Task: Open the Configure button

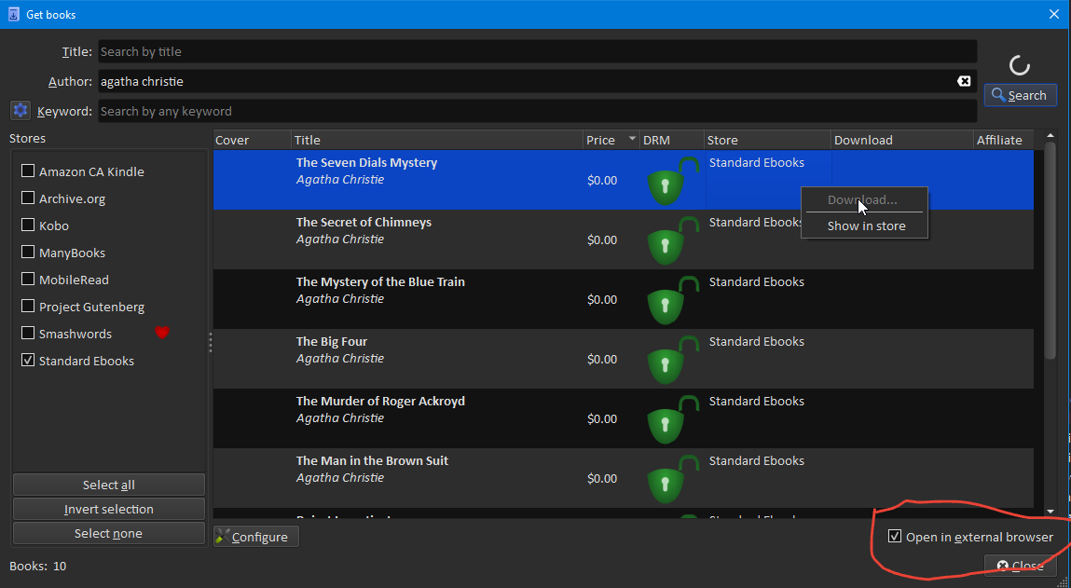Action: [x=255, y=537]
